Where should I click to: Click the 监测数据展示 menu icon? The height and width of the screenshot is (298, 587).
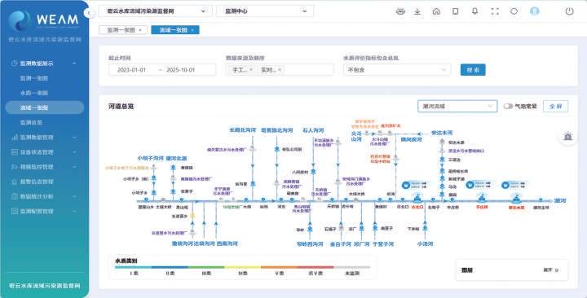(15, 64)
